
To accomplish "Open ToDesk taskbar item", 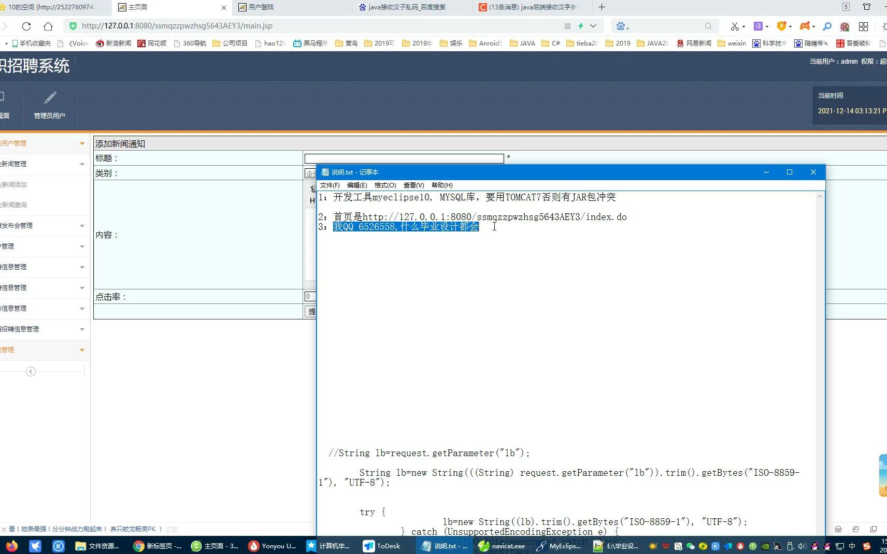I will [x=382, y=546].
